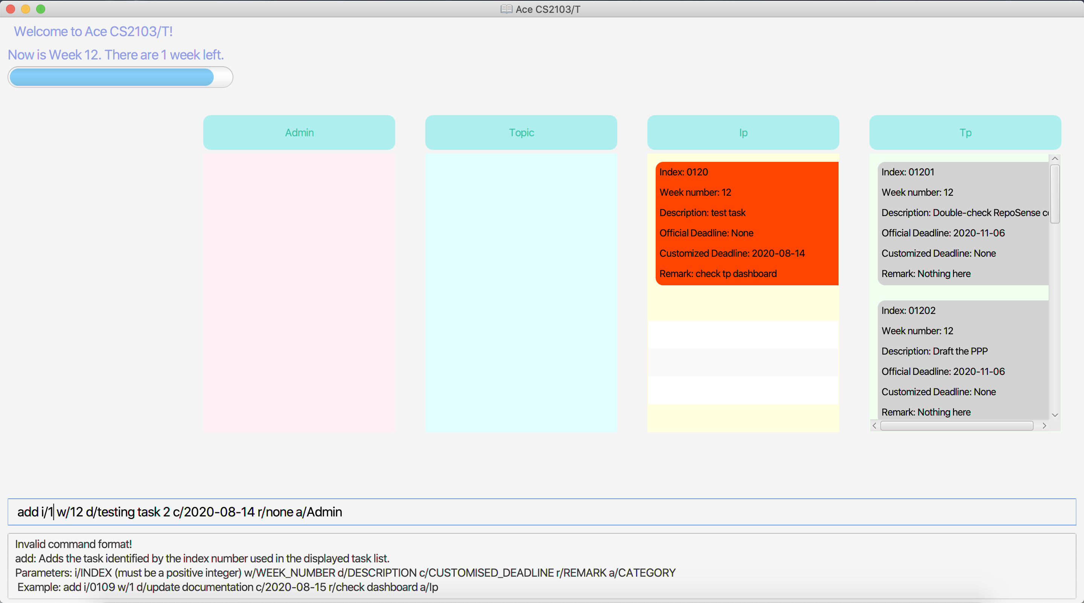Click the green fullscreen window button
The image size is (1084, 603).
pyautogui.click(x=40, y=9)
